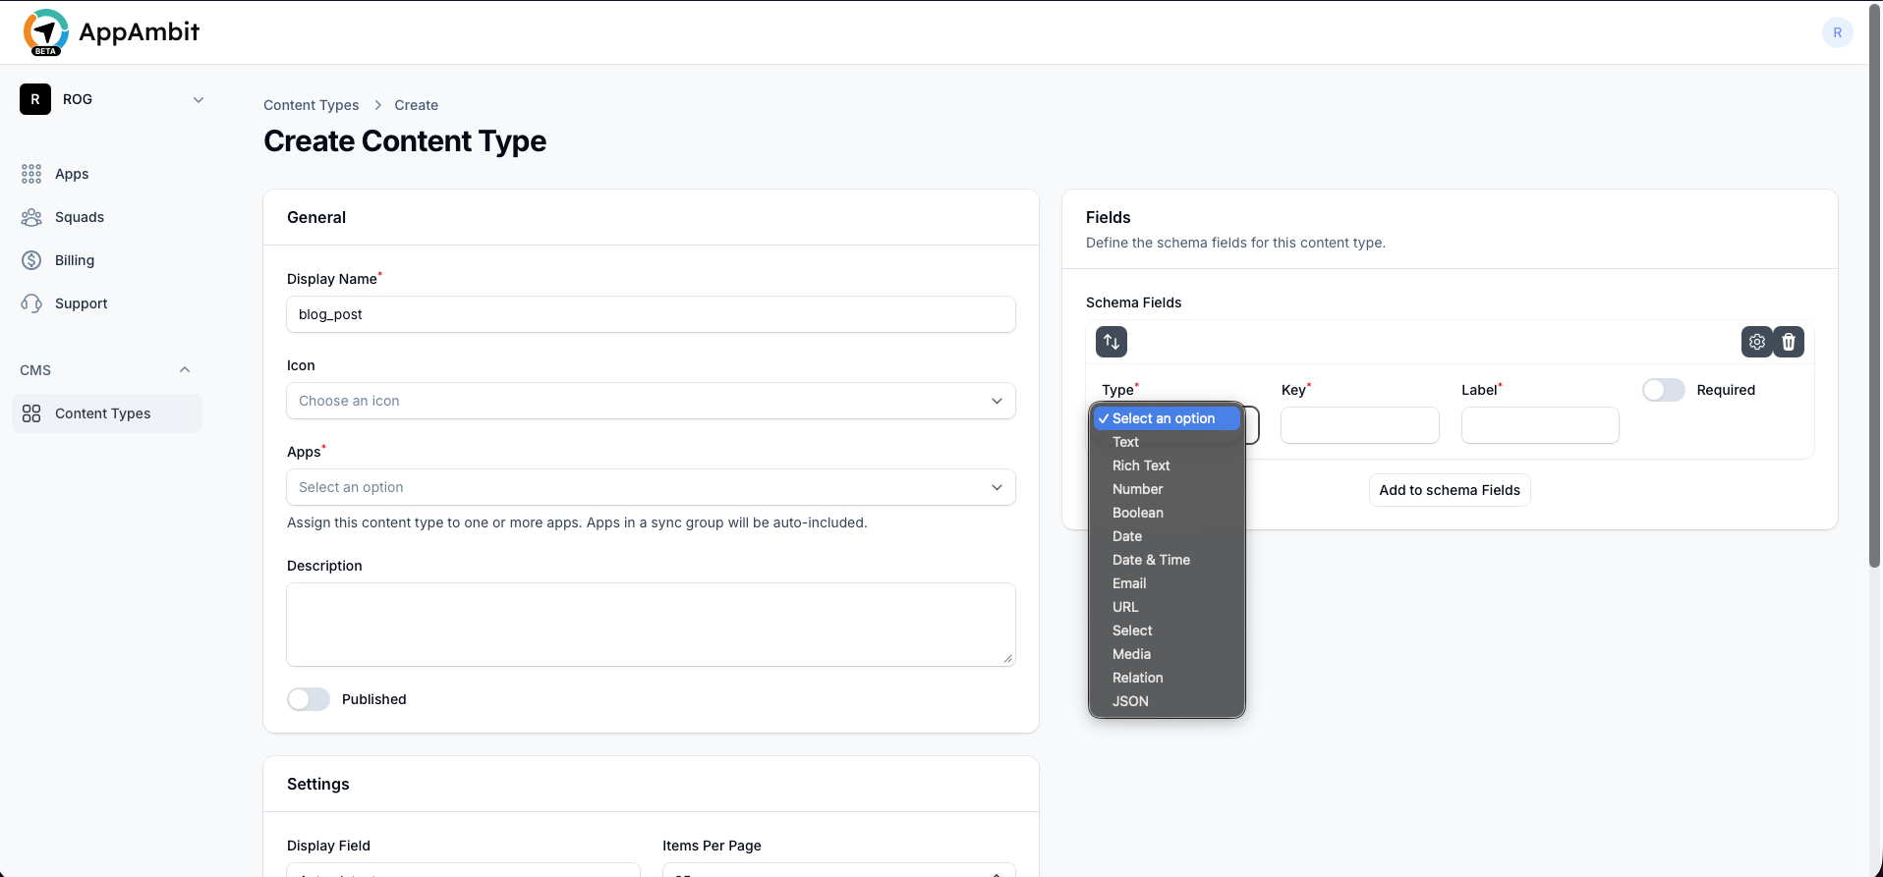Delete schema field with trash icon
This screenshot has height=877, width=1883.
pos(1789,342)
